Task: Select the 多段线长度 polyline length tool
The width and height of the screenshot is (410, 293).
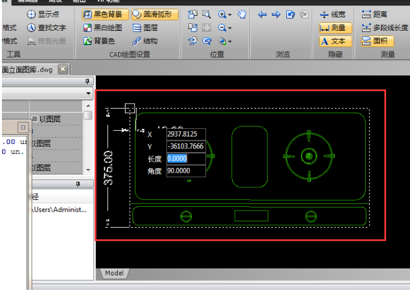Action: click(385, 28)
